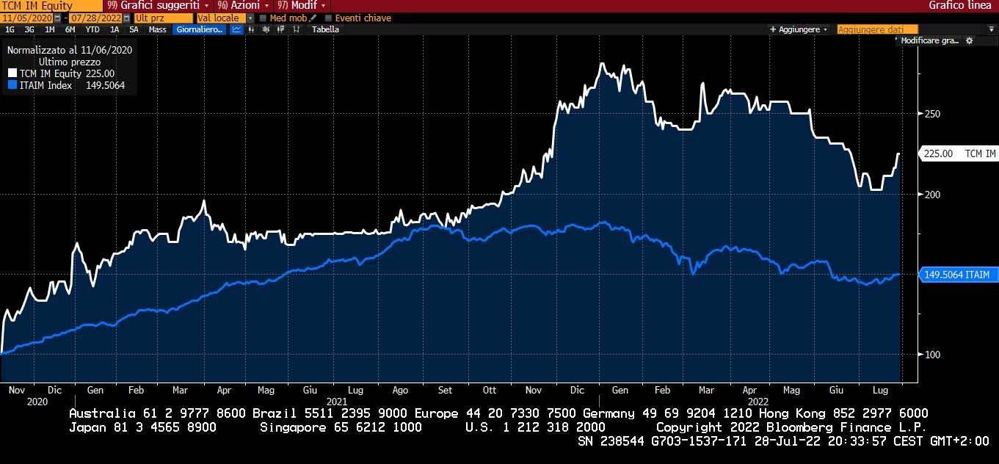Enable the Eventi chiave checkbox
This screenshot has width=999, height=464.
(x=328, y=18)
